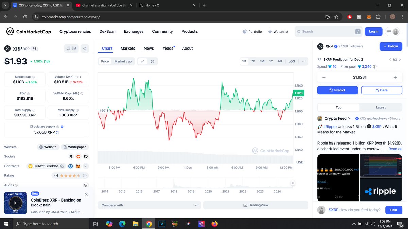Select the candlestick chart icon
This screenshot has width=408, height=229.
pyautogui.click(x=152, y=61)
